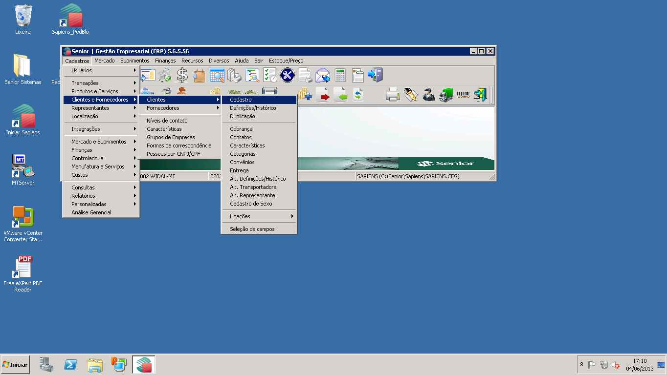Expand the Ligações submenu
The height and width of the screenshot is (375, 667).
click(x=259, y=216)
